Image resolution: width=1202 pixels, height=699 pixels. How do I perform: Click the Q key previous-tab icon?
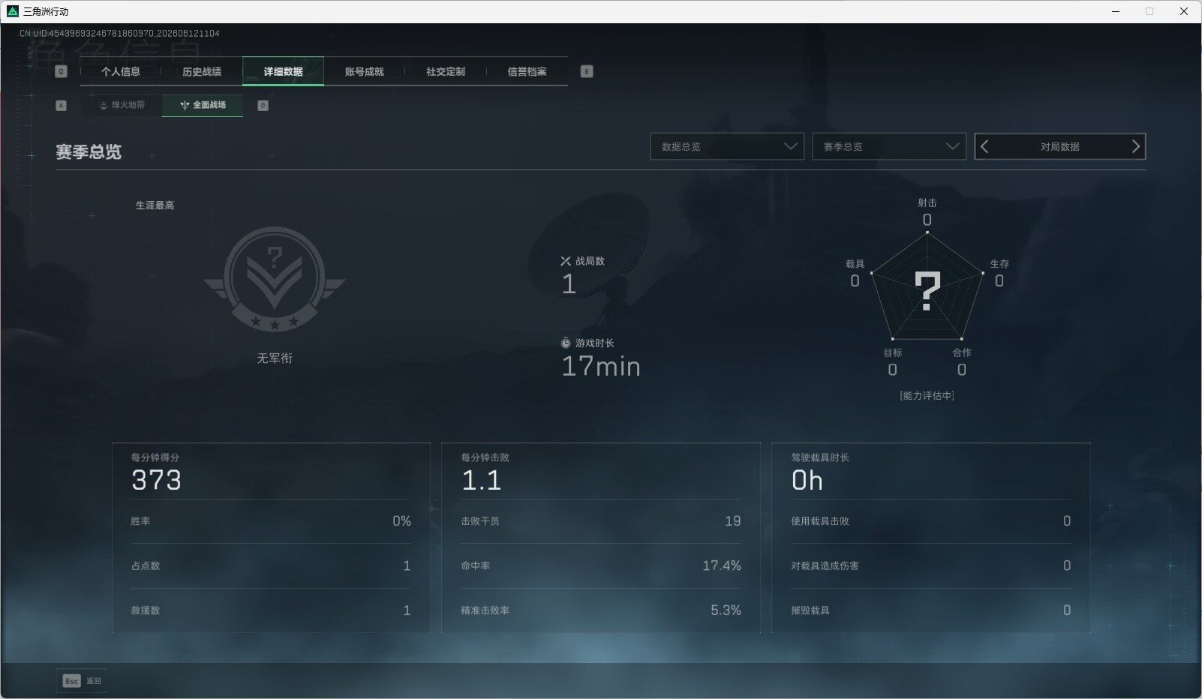[62, 71]
